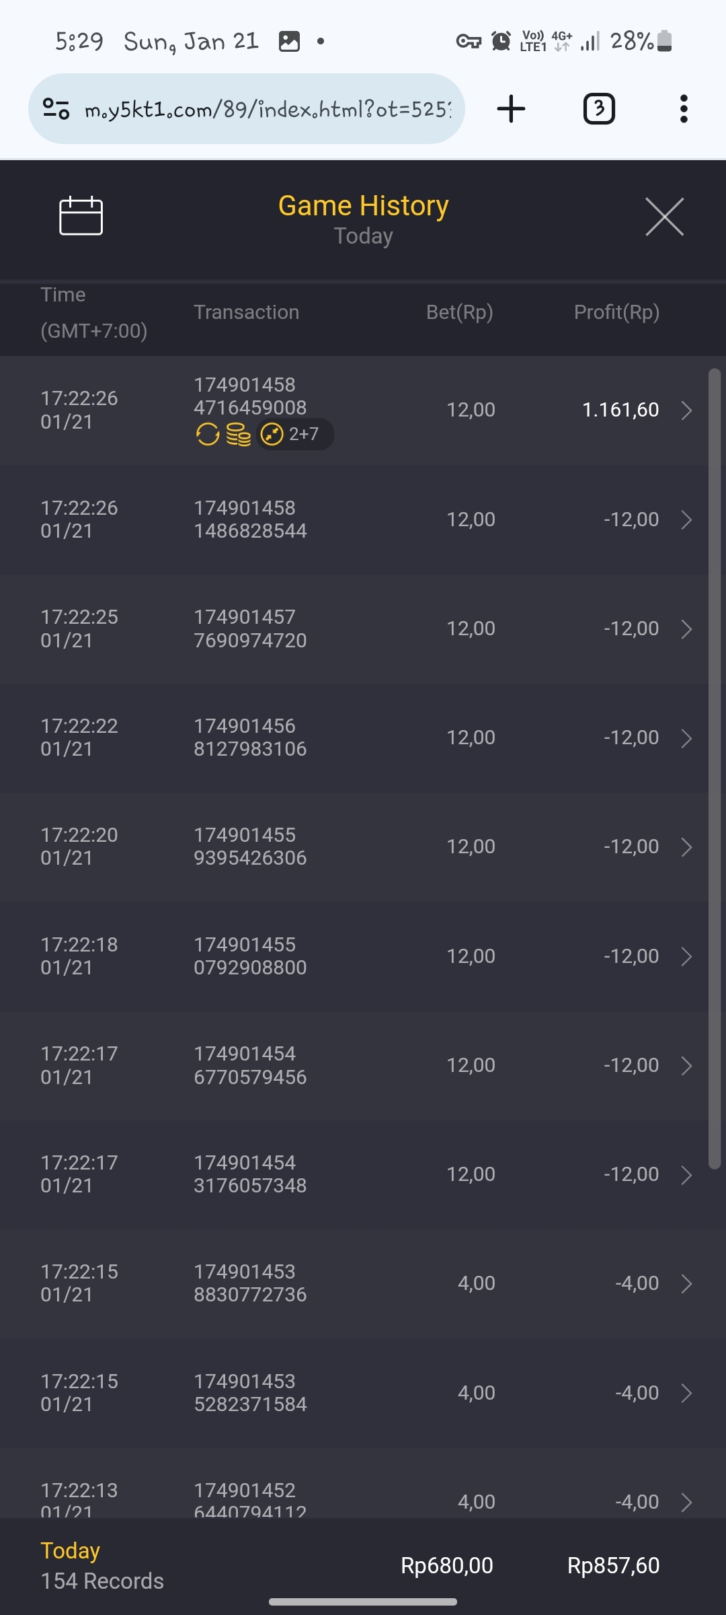Expand transaction 7690974720 details chevron
Image resolution: width=726 pixels, height=1615 pixels.
[x=686, y=629]
